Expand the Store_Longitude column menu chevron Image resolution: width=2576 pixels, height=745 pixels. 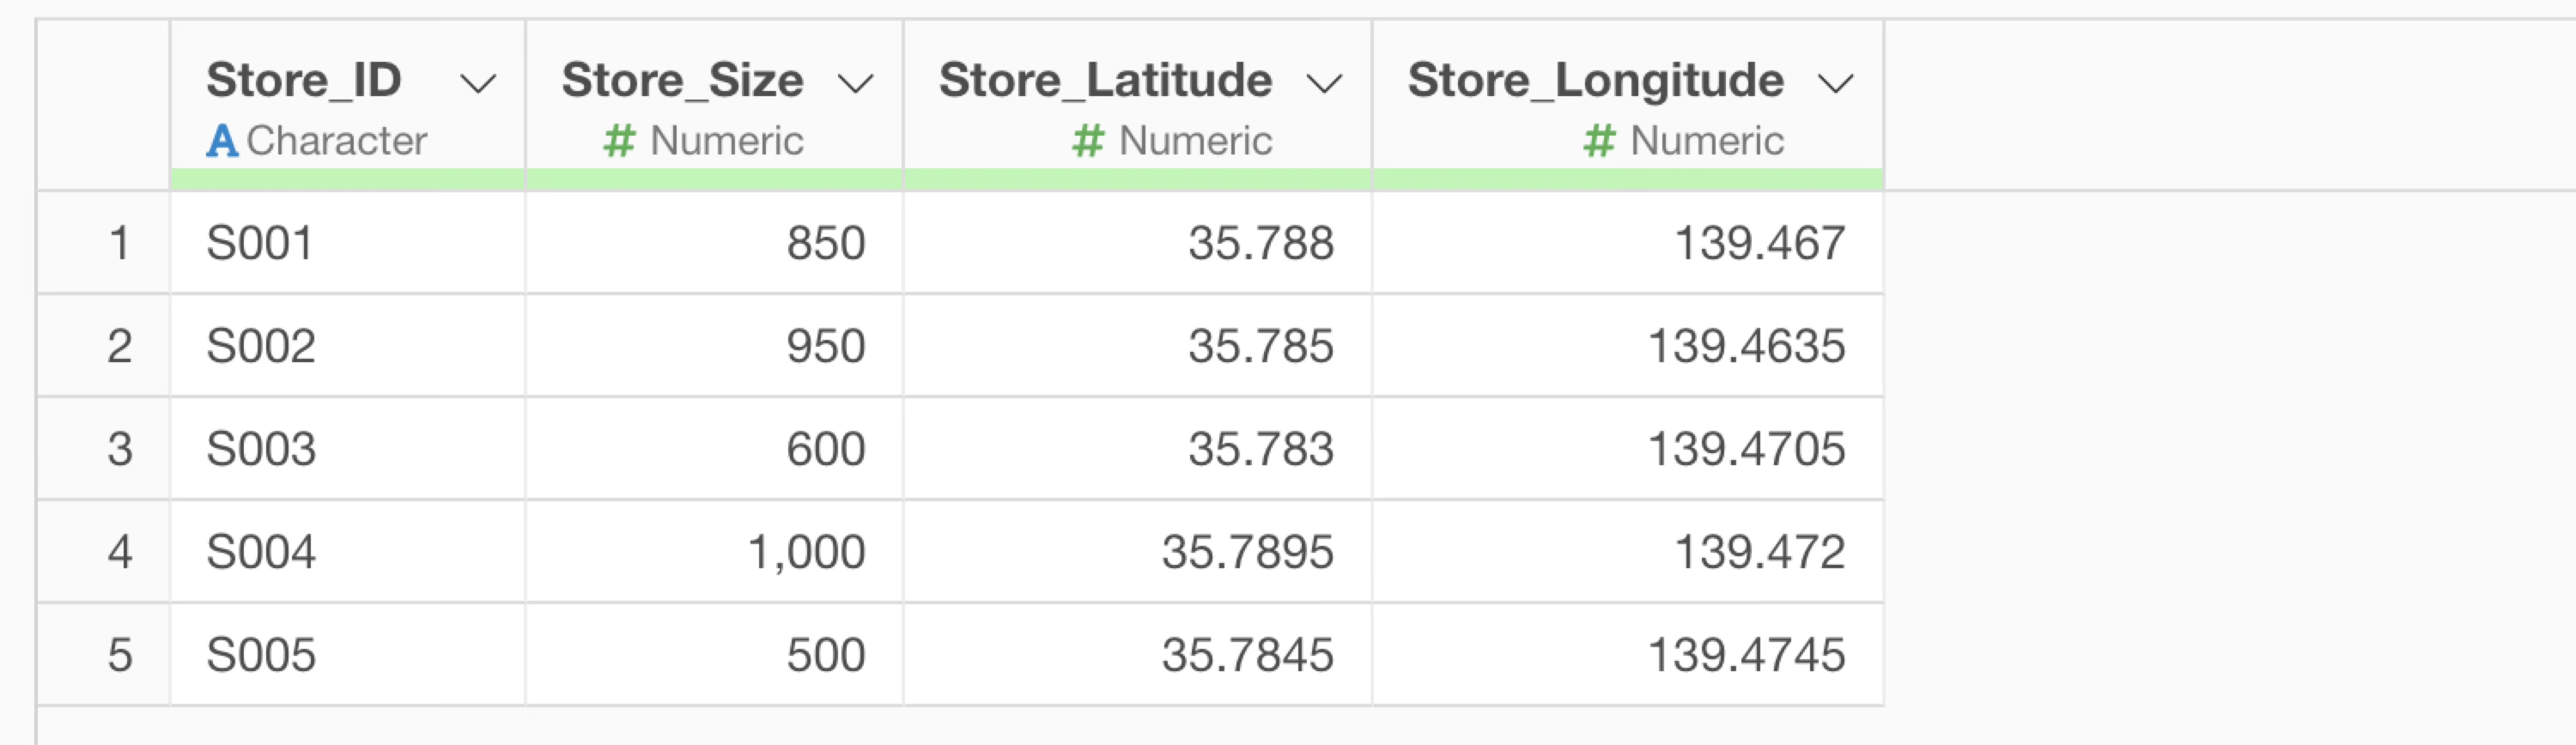click(1835, 83)
